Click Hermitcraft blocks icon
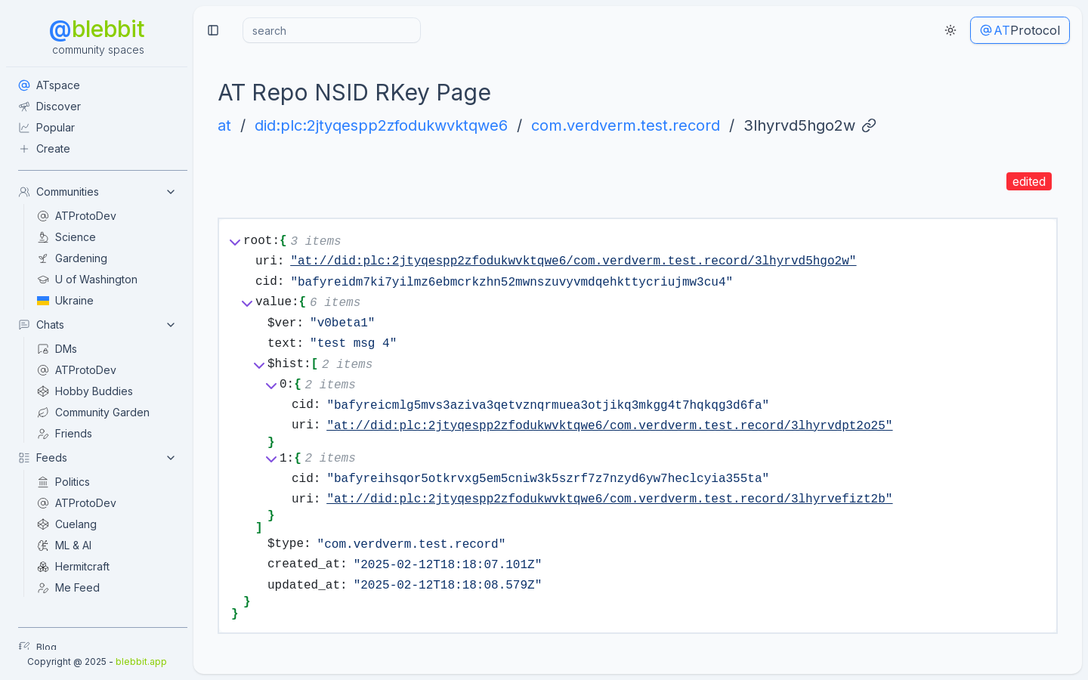1088x680 pixels. [43, 567]
